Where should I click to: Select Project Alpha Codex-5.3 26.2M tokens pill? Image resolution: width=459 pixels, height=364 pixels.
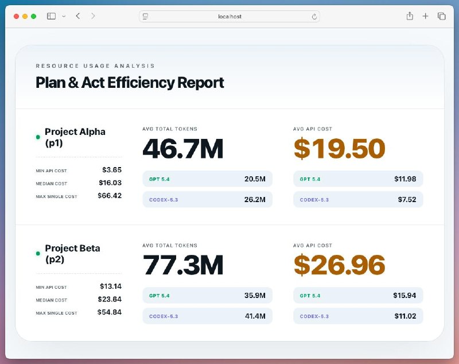tap(207, 200)
